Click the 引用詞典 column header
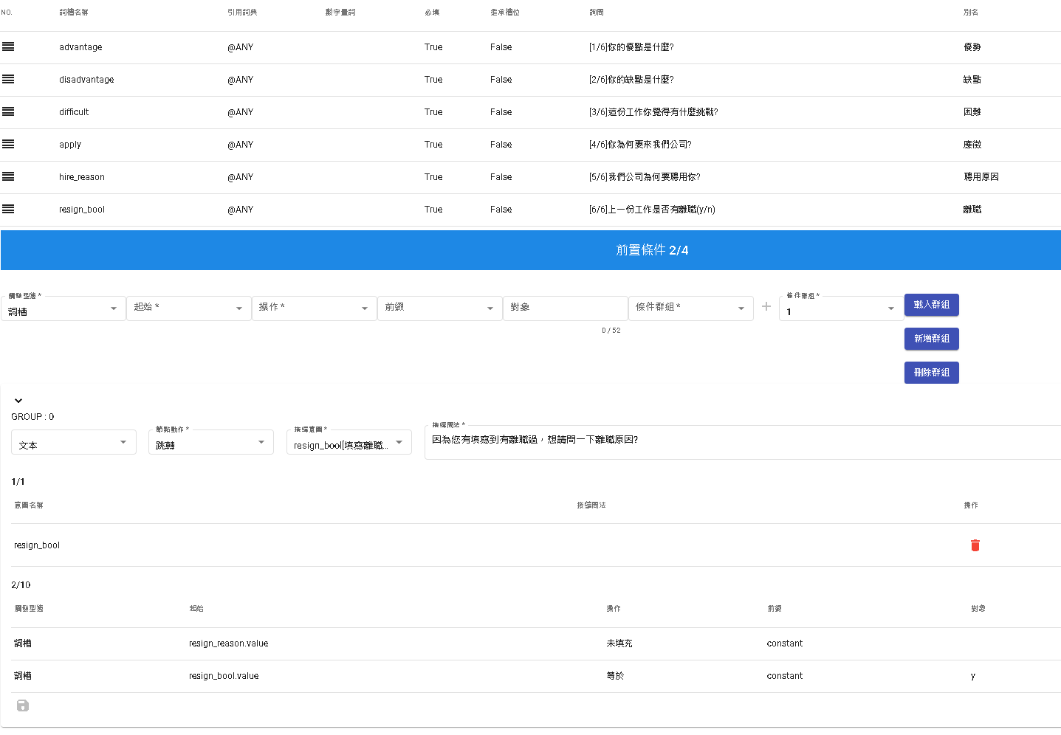The image size is (1061, 735). tap(242, 13)
